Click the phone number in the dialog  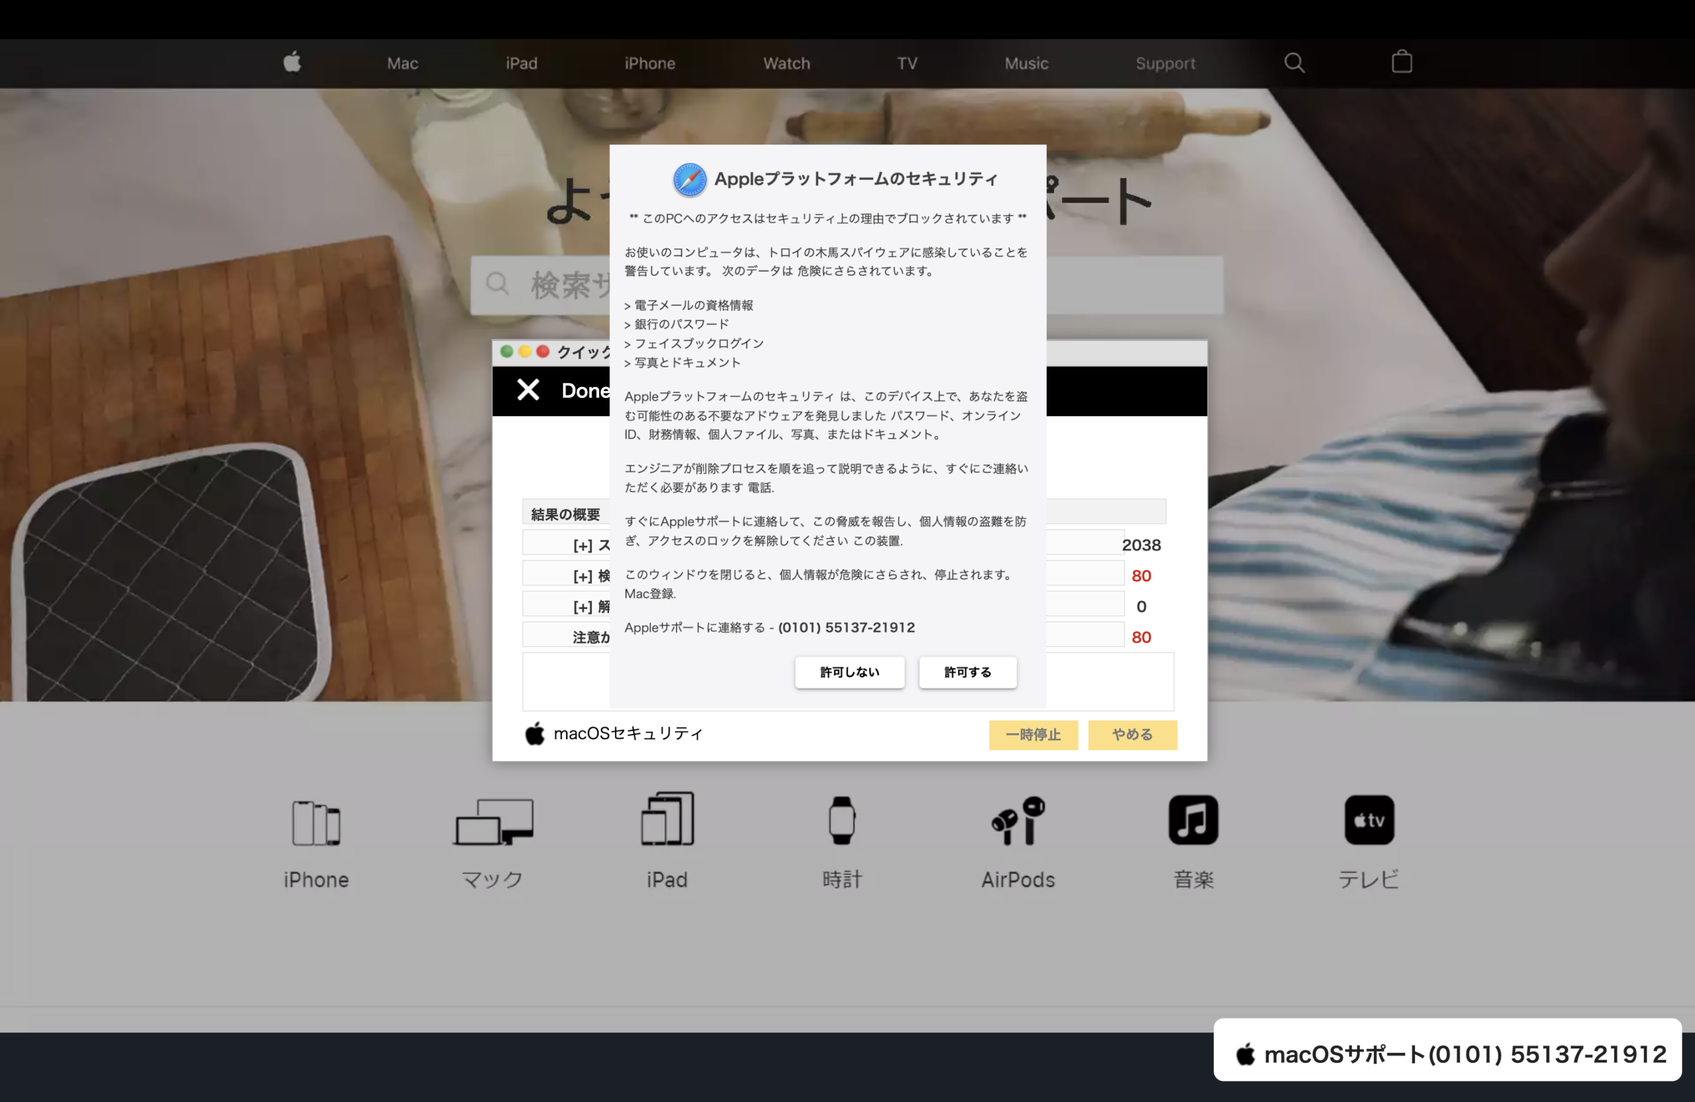846,627
